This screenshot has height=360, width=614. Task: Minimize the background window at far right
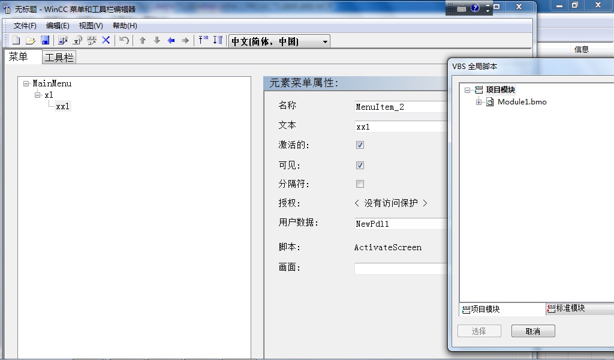[559, 5]
